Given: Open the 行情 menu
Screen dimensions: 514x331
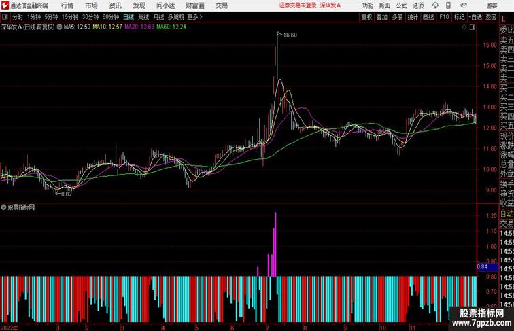Looking at the screenshot, I should pos(67,5).
